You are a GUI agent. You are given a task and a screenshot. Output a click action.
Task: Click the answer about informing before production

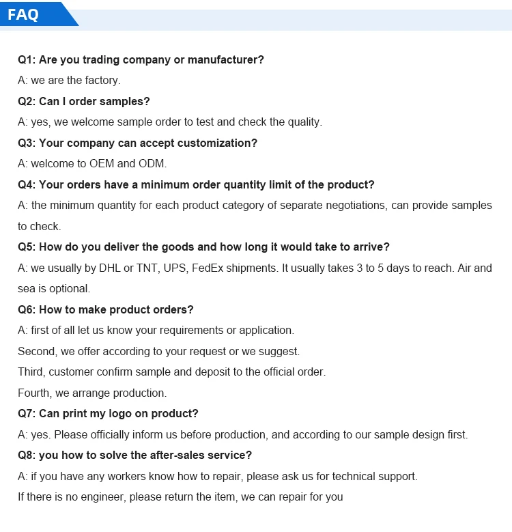[243, 435]
